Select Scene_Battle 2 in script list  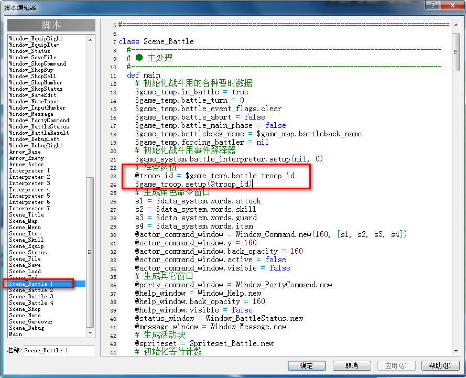tap(31, 290)
